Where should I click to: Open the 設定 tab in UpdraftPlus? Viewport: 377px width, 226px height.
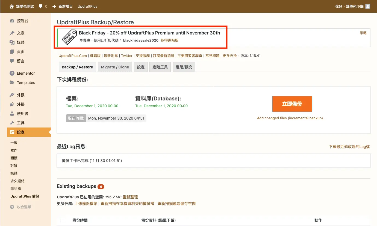coord(141,67)
